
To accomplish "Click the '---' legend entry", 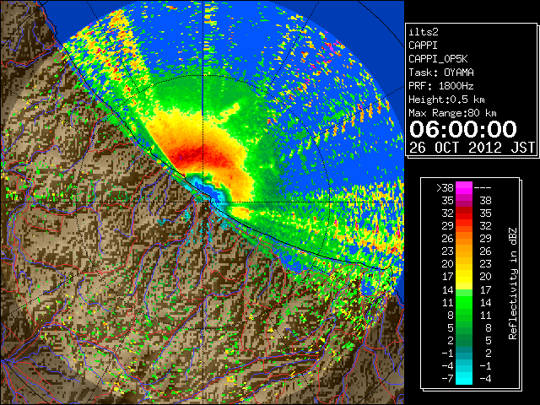I will tap(483, 187).
